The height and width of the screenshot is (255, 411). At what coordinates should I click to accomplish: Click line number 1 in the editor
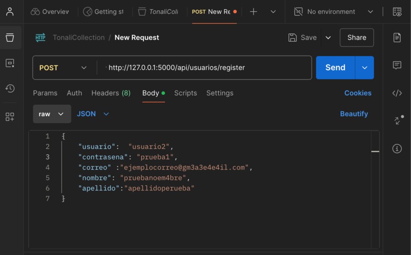pyautogui.click(x=47, y=136)
